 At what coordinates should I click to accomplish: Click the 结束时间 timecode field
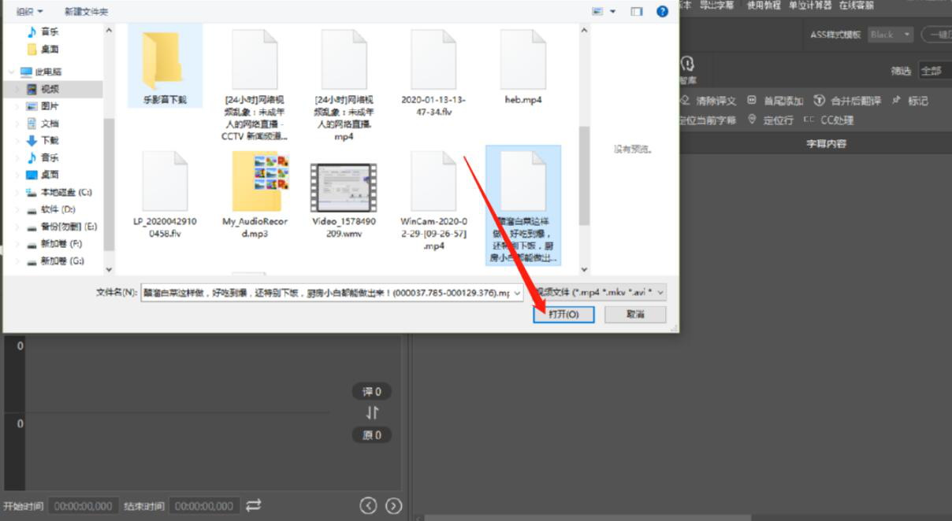pyautogui.click(x=204, y=506)
